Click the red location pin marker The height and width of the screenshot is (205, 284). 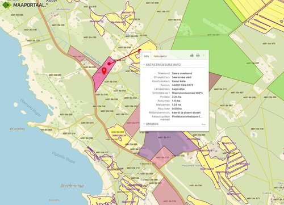click(x=104, y=71)
